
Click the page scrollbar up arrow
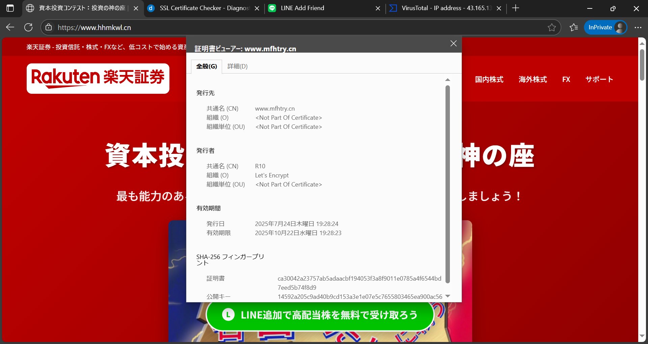click(642, 44)
